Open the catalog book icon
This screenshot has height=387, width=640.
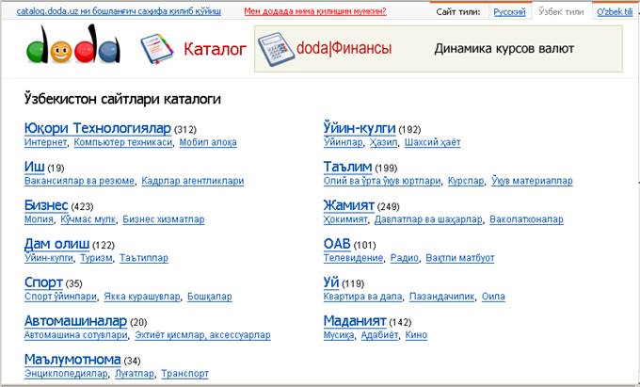pyautogui.click(x=157, y=49)
